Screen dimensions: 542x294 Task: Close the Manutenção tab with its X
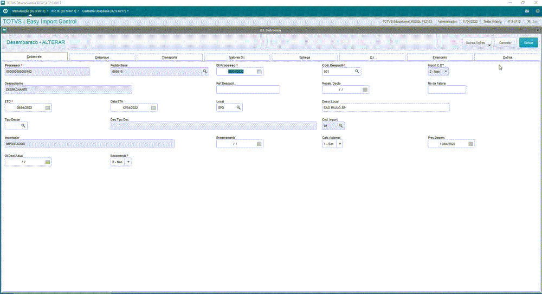click(x=47, y=11)
